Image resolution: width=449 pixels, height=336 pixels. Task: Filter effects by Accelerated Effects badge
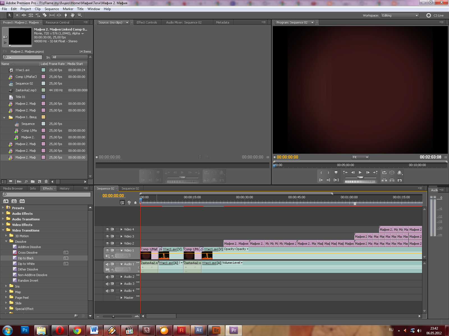point(6,201)
